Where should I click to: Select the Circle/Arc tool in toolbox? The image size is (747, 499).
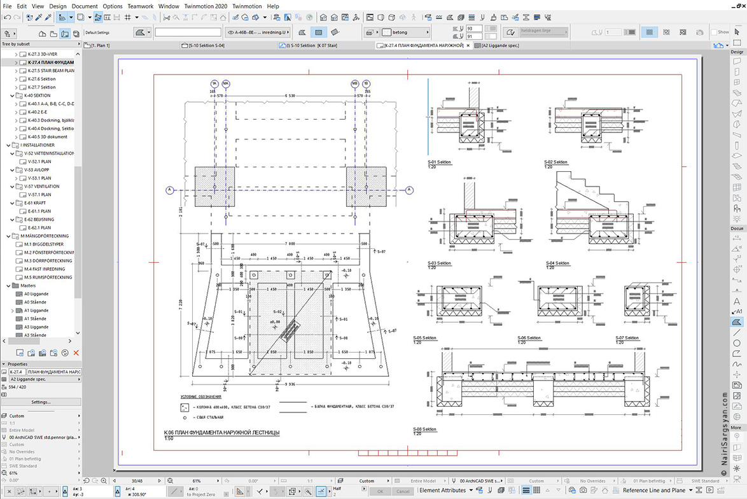pyautogui.click(x=737, y=343)
